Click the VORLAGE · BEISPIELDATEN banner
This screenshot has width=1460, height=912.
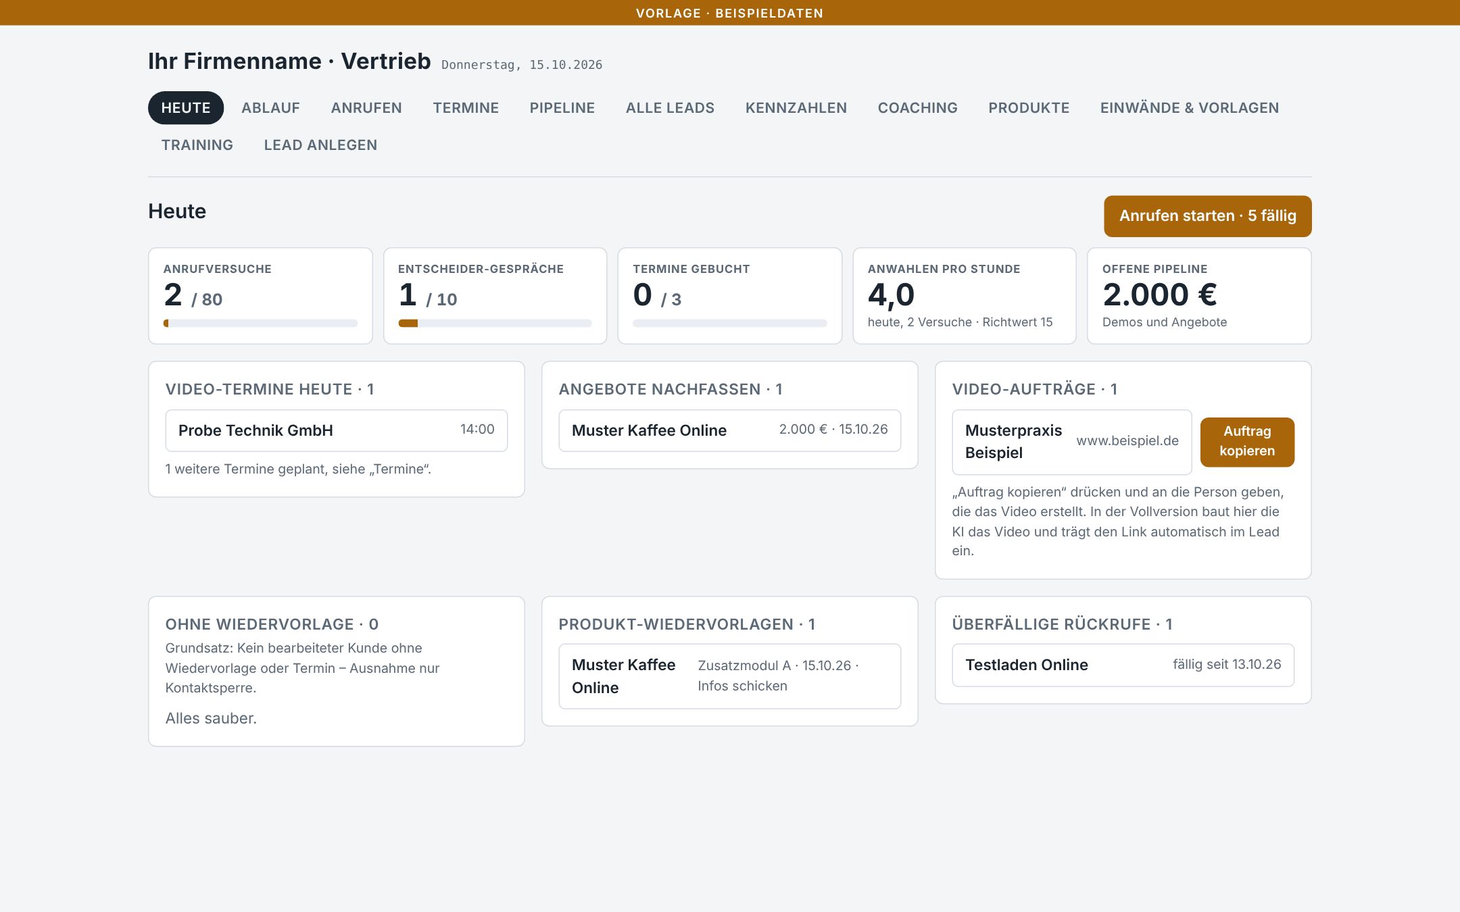click(730, 13)
